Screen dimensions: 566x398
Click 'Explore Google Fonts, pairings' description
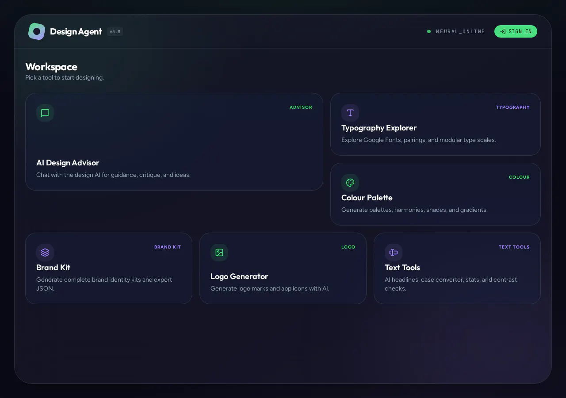click(x=419, y=140)
